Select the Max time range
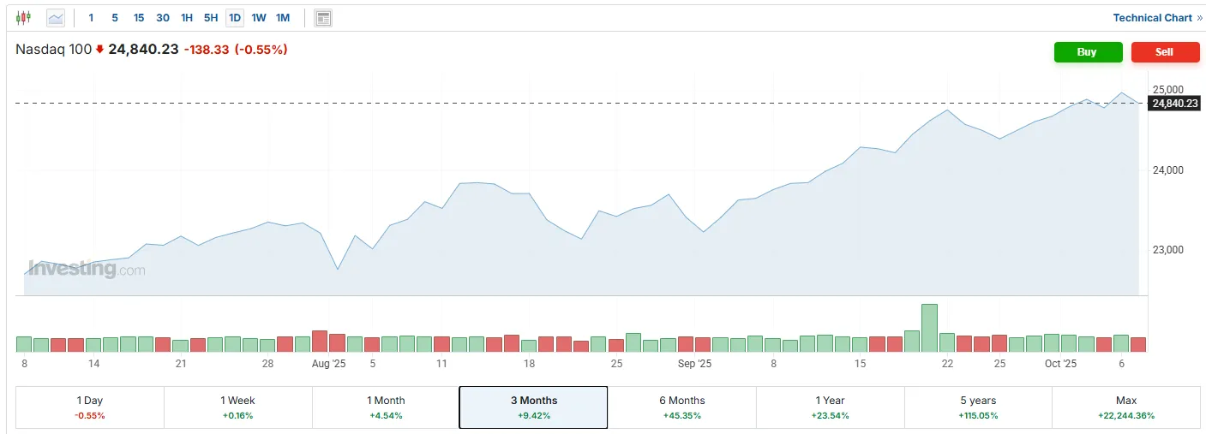The width and height of the screenshot is (1206, 434). pyautogui.click(x=1125, y=407)
